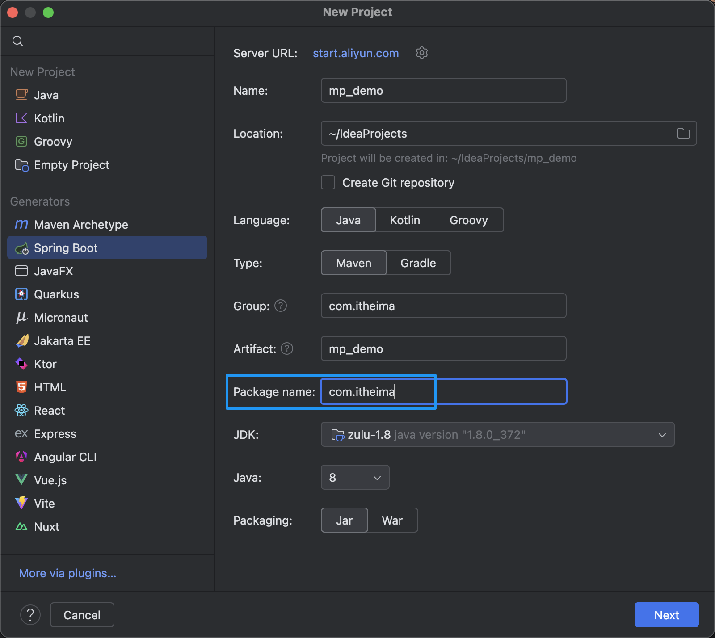Choose Gradle build type

(418, 263)
